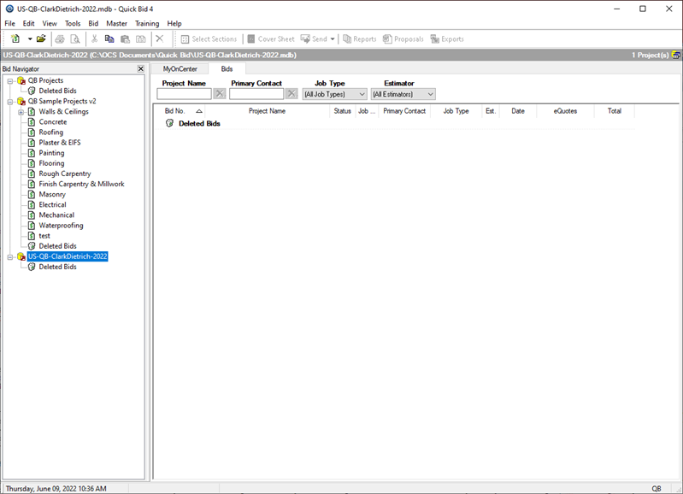Select the Electrical bid
Viewport: 683px width, 494px height.
53,205
